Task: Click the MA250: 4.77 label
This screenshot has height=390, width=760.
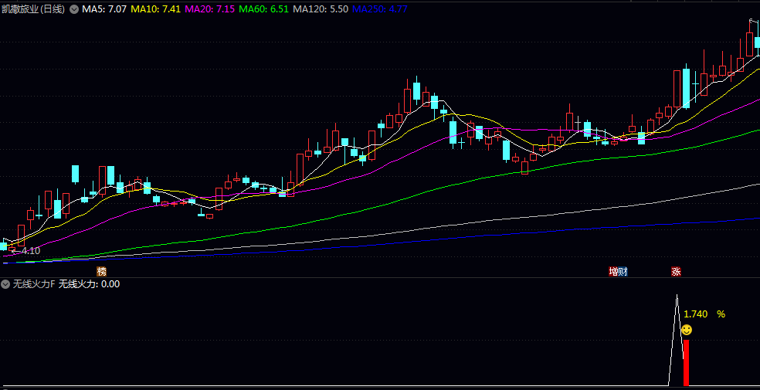Action: pyautogui.click(x=379, y=9)
